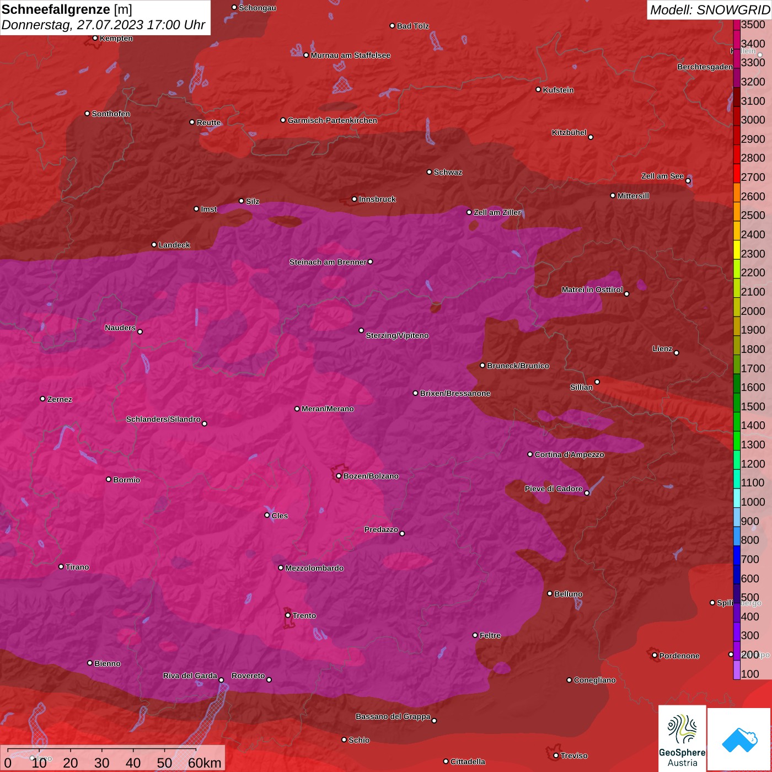Image resolution: width=772 pixels, height=772 pixels.
Task: Click the Nauders city marker dot
Action: point(140,331)
